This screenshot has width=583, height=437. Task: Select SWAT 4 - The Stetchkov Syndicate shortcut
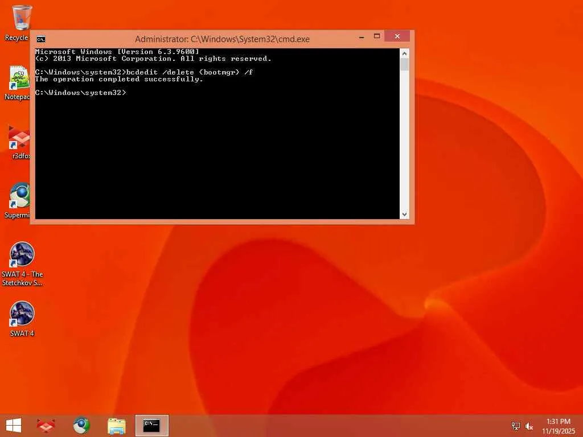point(22,264)
